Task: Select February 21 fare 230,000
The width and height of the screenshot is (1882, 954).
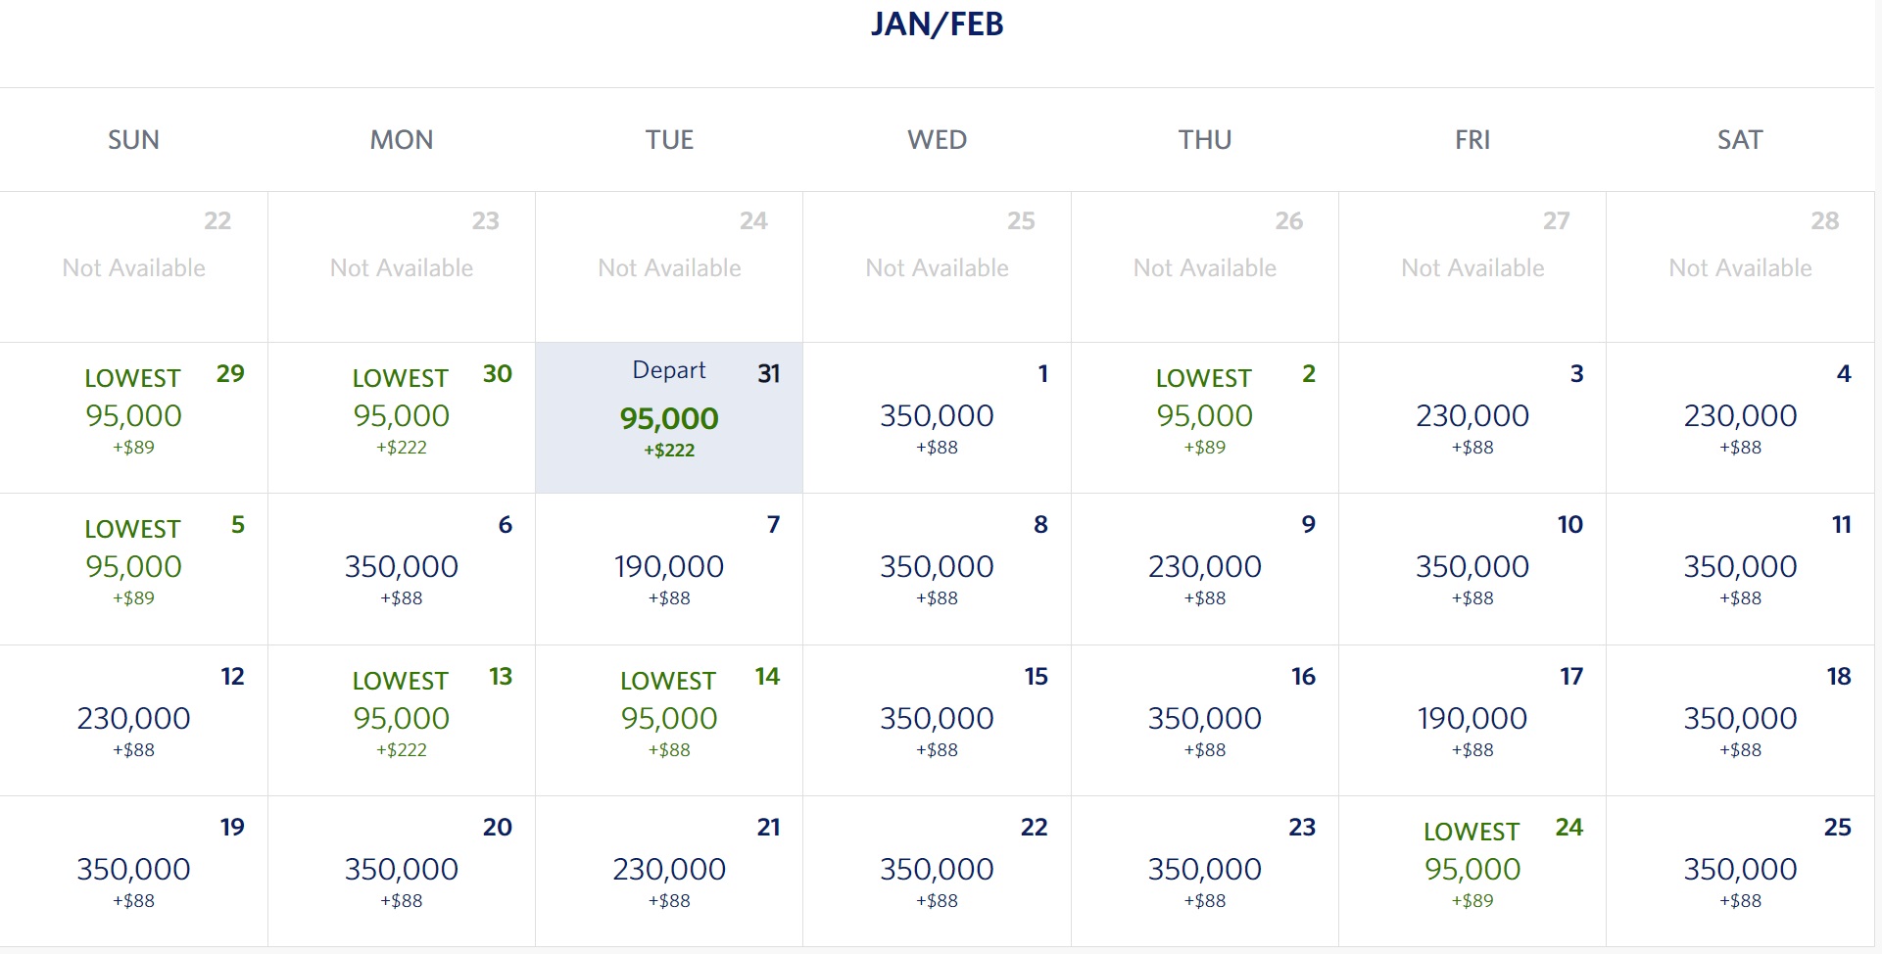Action: coord(669,871)
